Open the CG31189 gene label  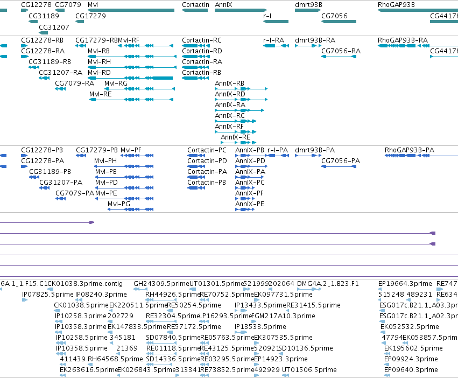pos(44,16)
